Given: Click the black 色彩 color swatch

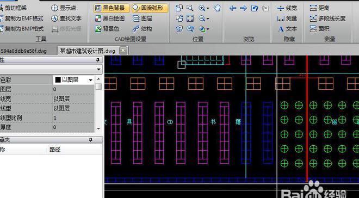Looking at the screenshot, I should (58, 80).
